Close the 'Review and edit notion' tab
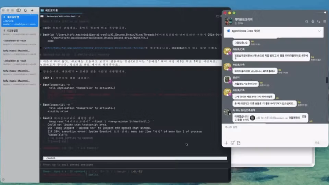Image resolution: width=329 pixels, height=185 pixels. coord(79,16)
